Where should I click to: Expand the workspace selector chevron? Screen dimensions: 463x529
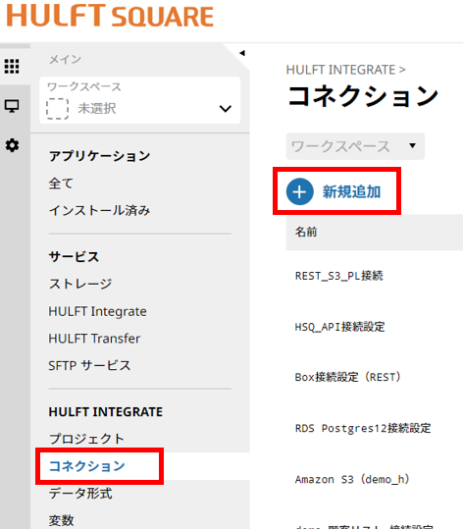(x=226, y=109)
